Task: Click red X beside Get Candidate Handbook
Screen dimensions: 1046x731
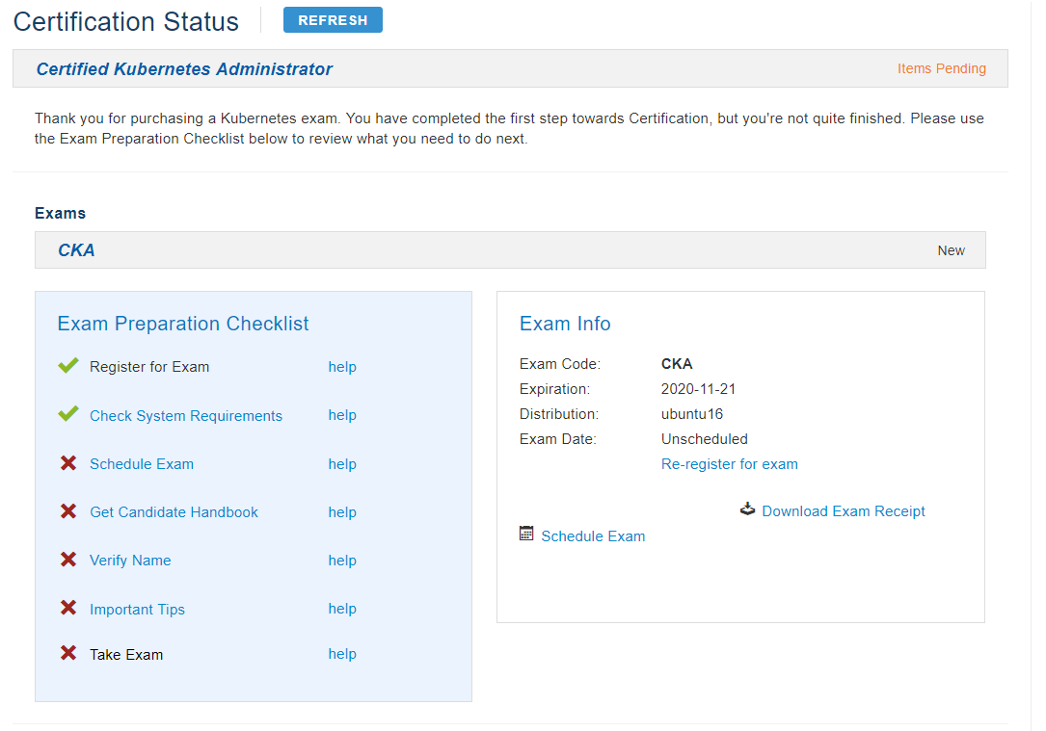Action: click(x=68, y=511)
